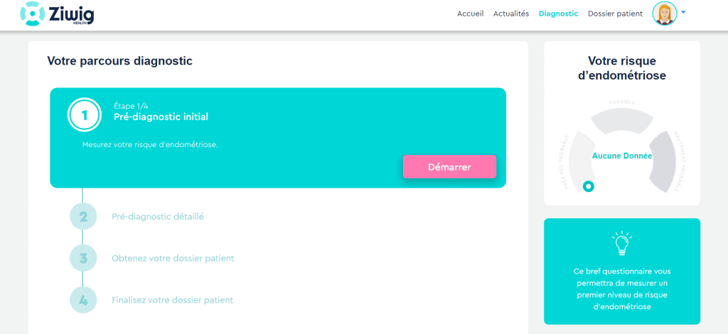
Task: Open the Actualités menu item
Action: click(510, 14)
